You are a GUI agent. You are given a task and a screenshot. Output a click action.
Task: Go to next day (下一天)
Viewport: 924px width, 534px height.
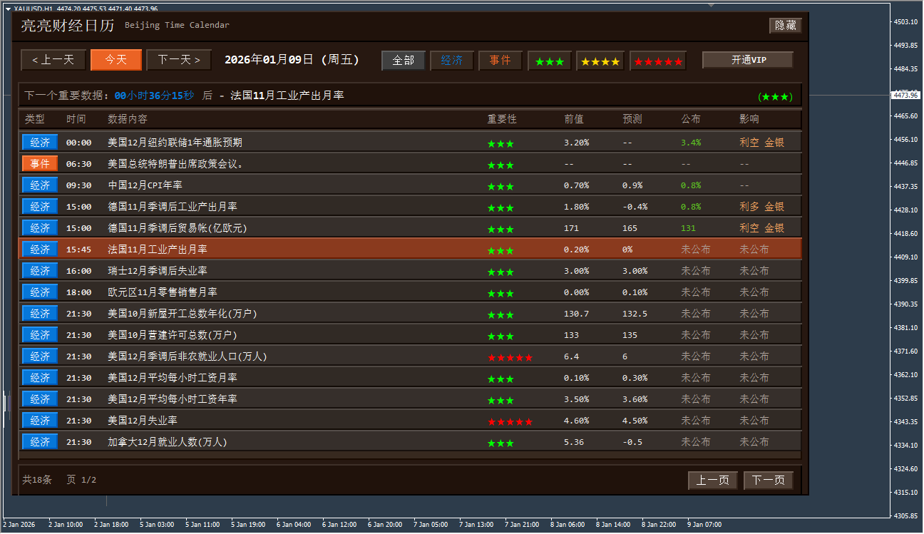pos(178,60)
